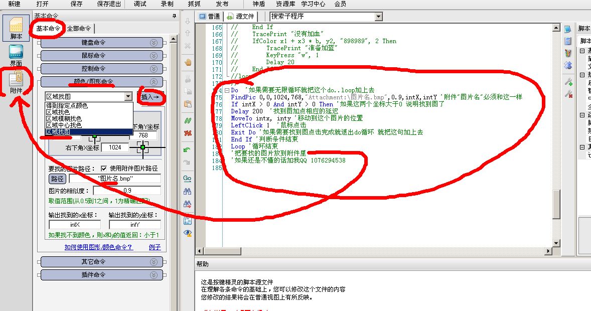591x311 pixels.
Task: Click the 路径 path button
Action: (57, 179)
